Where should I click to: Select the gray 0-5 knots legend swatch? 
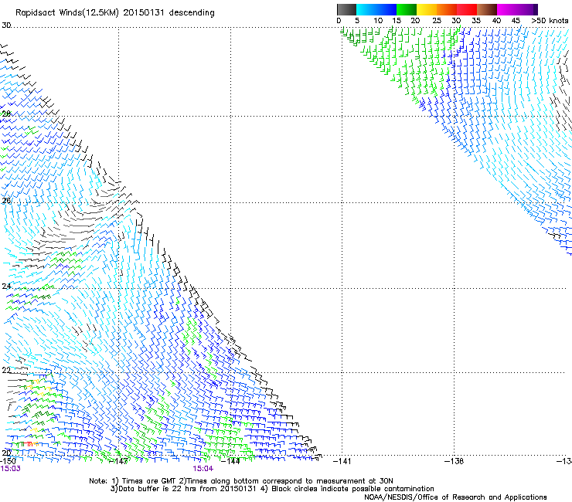coord(346,9)
